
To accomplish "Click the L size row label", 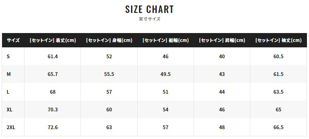I will (x=8, y=92).
